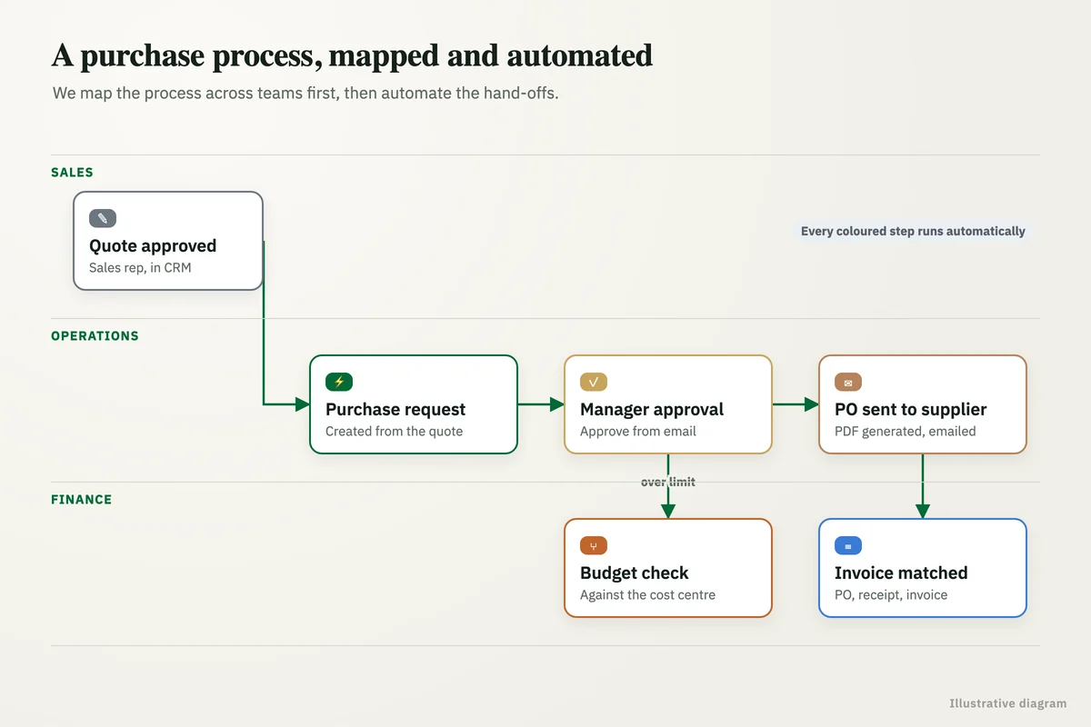The image size is (1091, 727).
Task: Click the 'PDF generated, emailed' text
Action: (905, 431)
